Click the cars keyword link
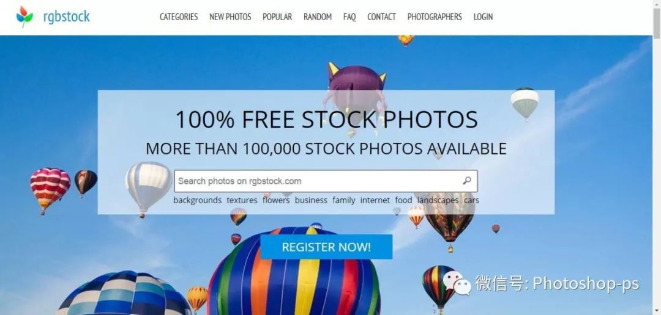Screen dimensions: 661x315 471,200
